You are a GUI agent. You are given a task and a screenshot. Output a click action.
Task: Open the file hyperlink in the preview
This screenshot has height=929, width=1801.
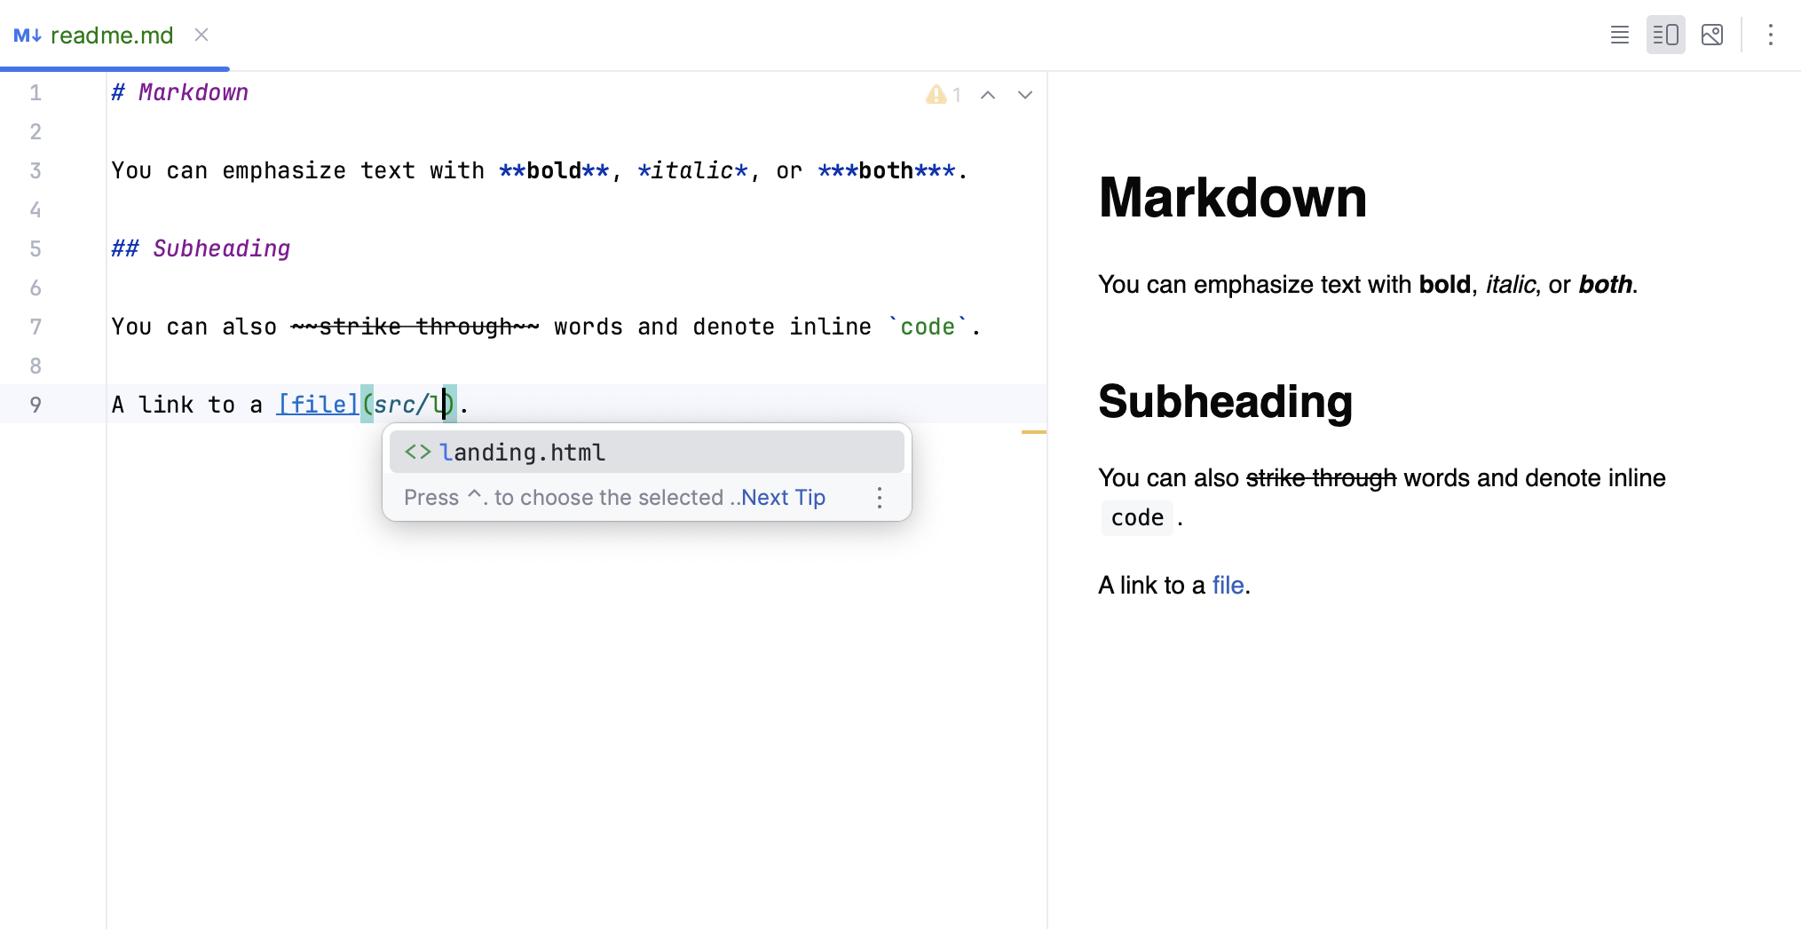click(x=1228, y=585)
